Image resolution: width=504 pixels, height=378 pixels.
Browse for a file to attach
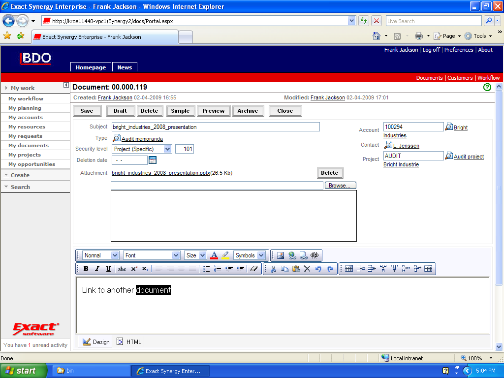(x=341, y=186)
